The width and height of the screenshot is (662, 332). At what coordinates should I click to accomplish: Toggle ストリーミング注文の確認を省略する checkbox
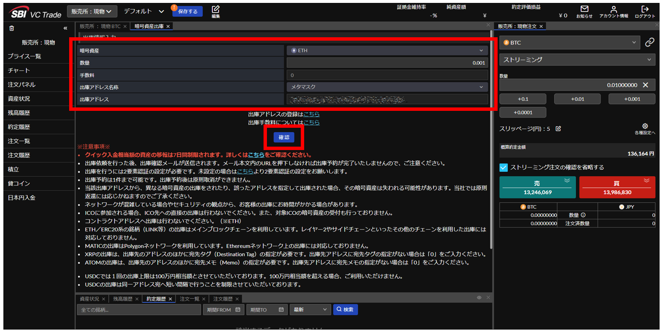pyautogui.click(x=503, y=167)
